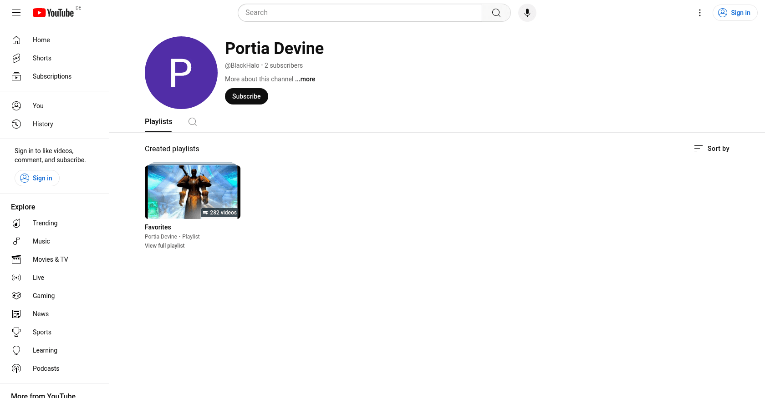765x398 pixels.
Task: Open the hamburger guide menu
Action: 16,13
